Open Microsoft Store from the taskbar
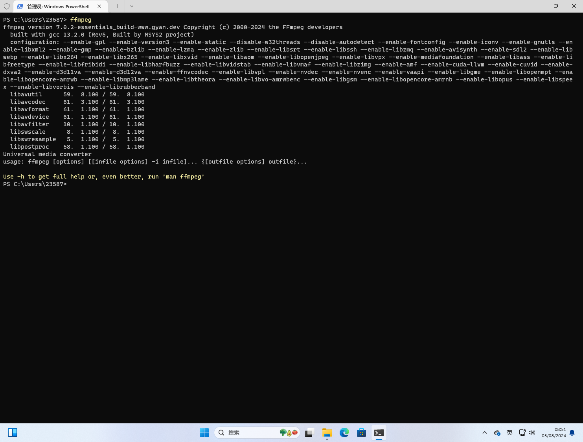This screenshot has width=583, height=442. point(361,433)
